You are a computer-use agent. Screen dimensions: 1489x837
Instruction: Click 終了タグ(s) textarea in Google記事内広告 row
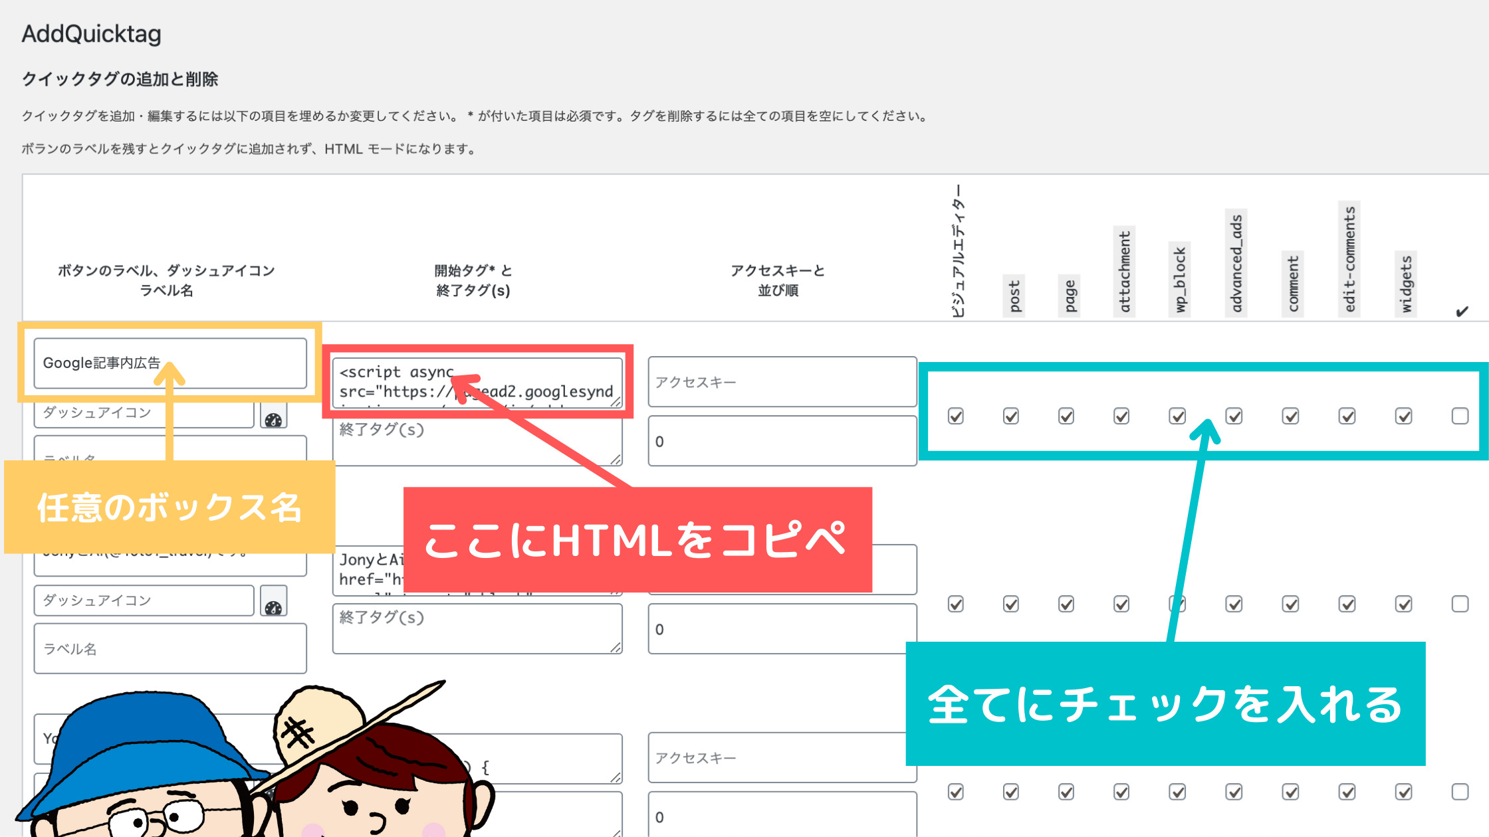(x=477, y=442)
